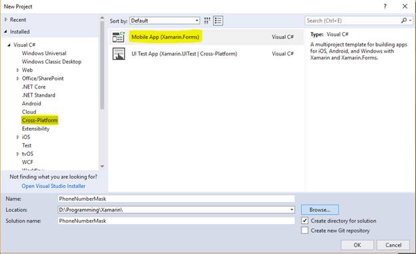Expand the Recent node
This screenshot has width=416, height=254.
(x=6, y=19)
